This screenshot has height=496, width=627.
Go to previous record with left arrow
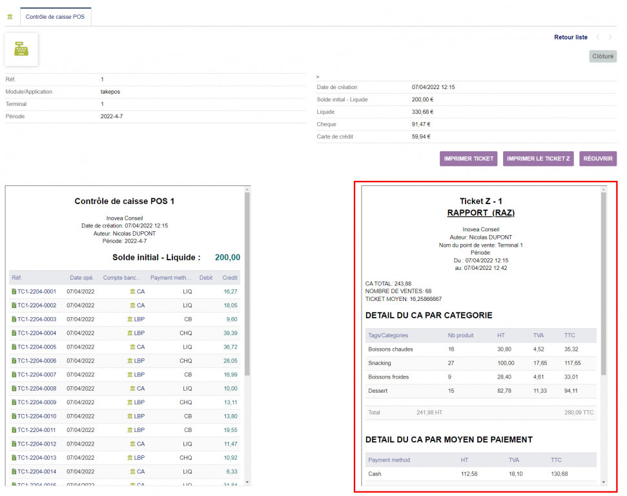(598, 37)
